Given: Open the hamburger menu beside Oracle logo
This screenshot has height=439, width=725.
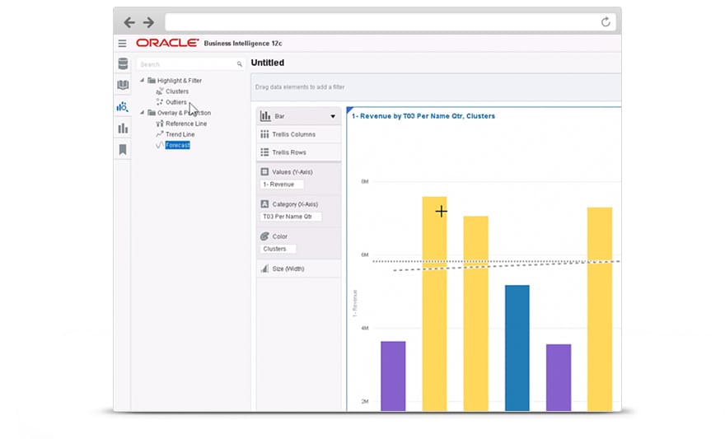Looking at the screenshot, I should pos(122,43).
